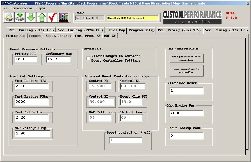The image size is (251, 162).
Task: Enable Allow Changes to Advanced Boost Controller Settings
Action: (88, 58)
